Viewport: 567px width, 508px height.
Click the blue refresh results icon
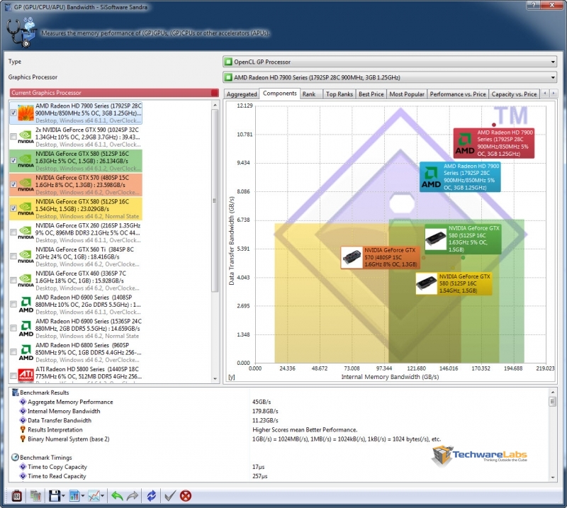(x=152, y=496)
